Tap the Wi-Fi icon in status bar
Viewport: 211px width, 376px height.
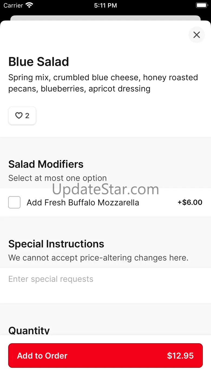[29, 5]
